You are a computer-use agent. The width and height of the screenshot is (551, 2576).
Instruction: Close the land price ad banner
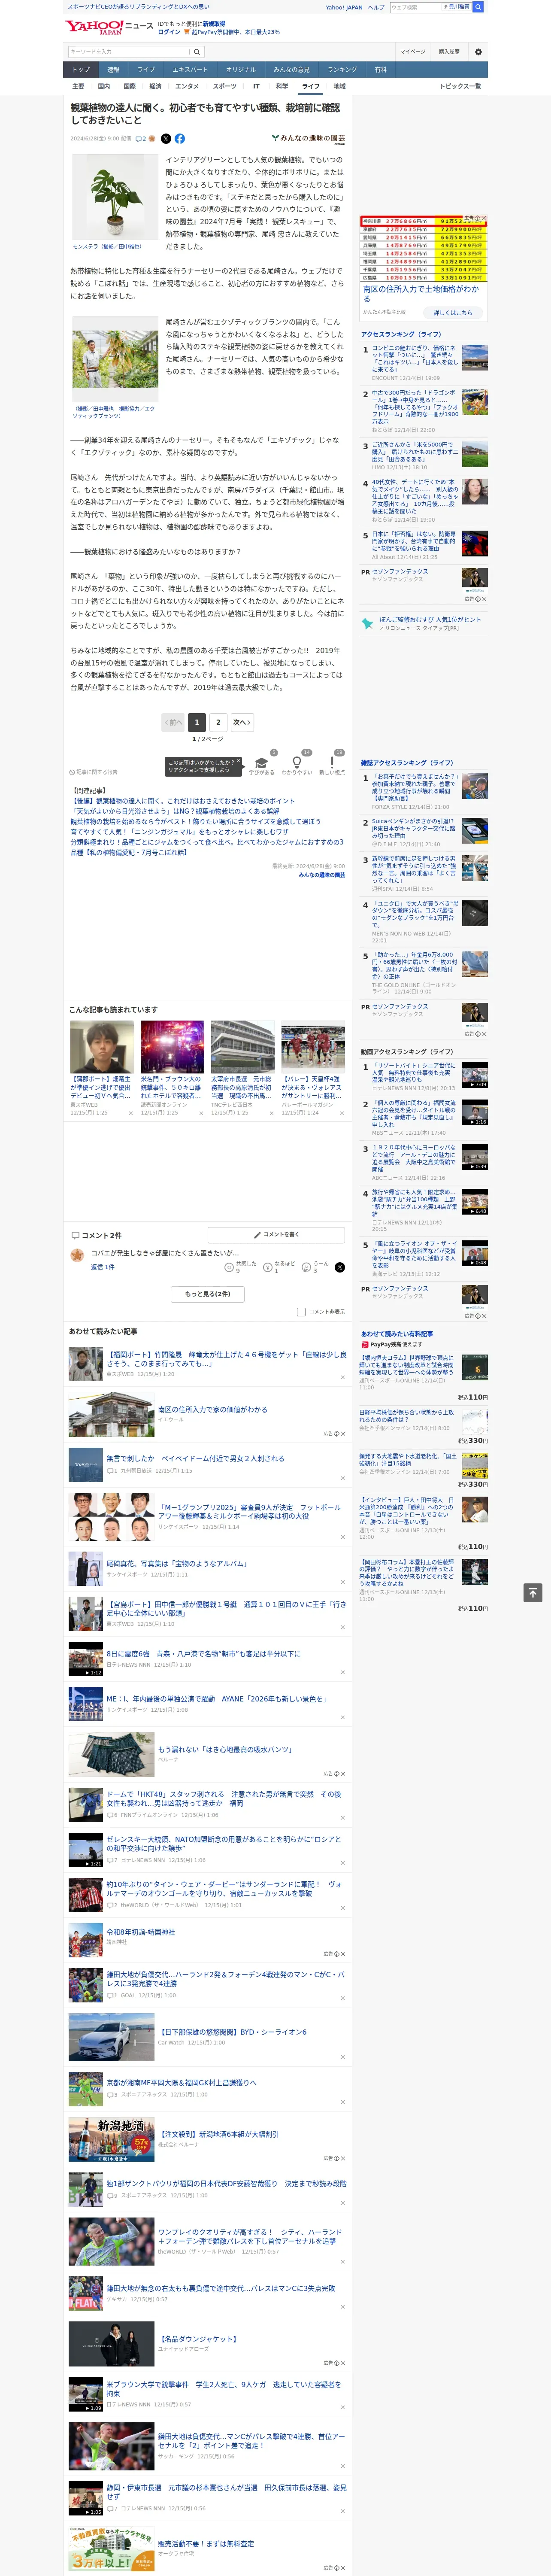(x=483, y=218)
